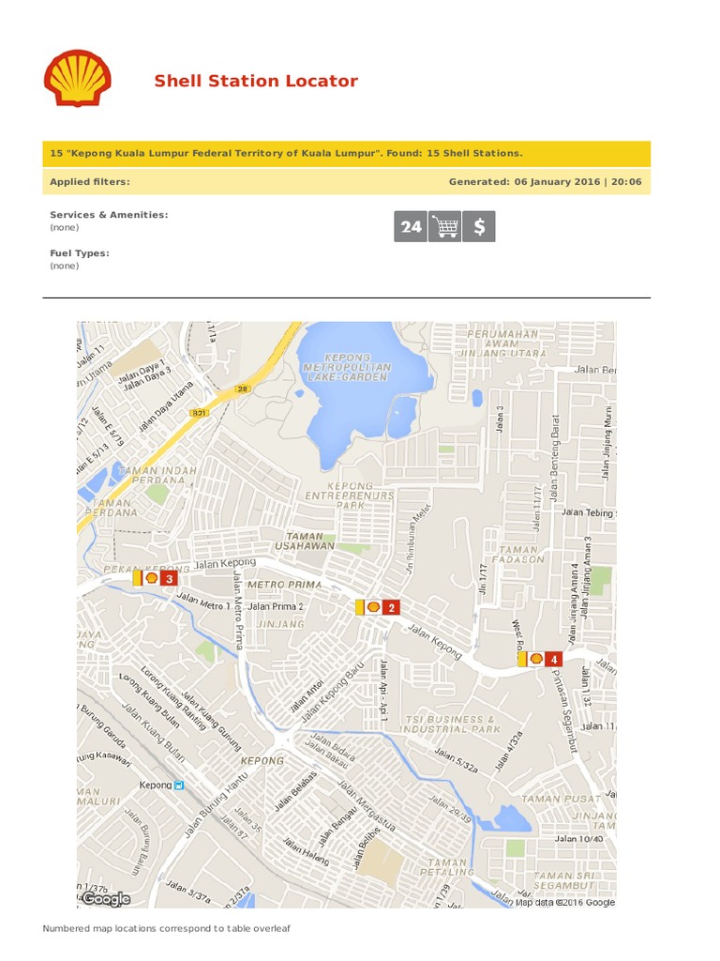The image size is (720, 961).
Task: Click TSI Business & Industrial Park label
Action: click(450, 725)
